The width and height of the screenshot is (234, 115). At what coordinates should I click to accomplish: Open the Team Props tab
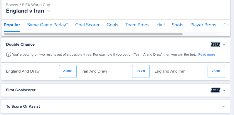click(137, 25)
